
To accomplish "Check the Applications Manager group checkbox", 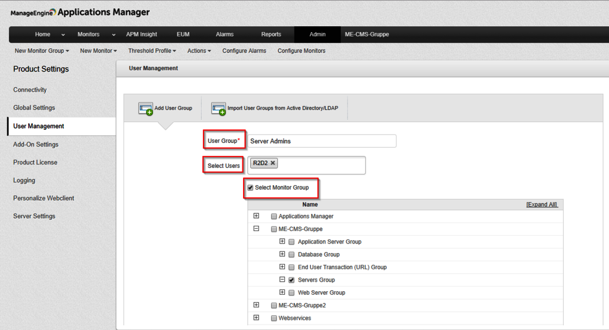I will 274,216.
